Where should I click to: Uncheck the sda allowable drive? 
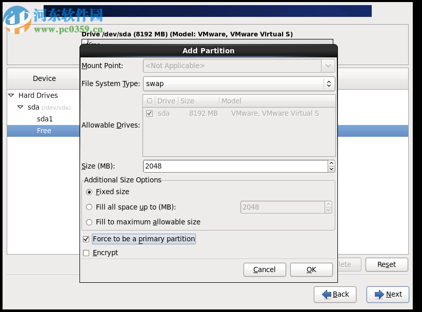click(149, 113)
